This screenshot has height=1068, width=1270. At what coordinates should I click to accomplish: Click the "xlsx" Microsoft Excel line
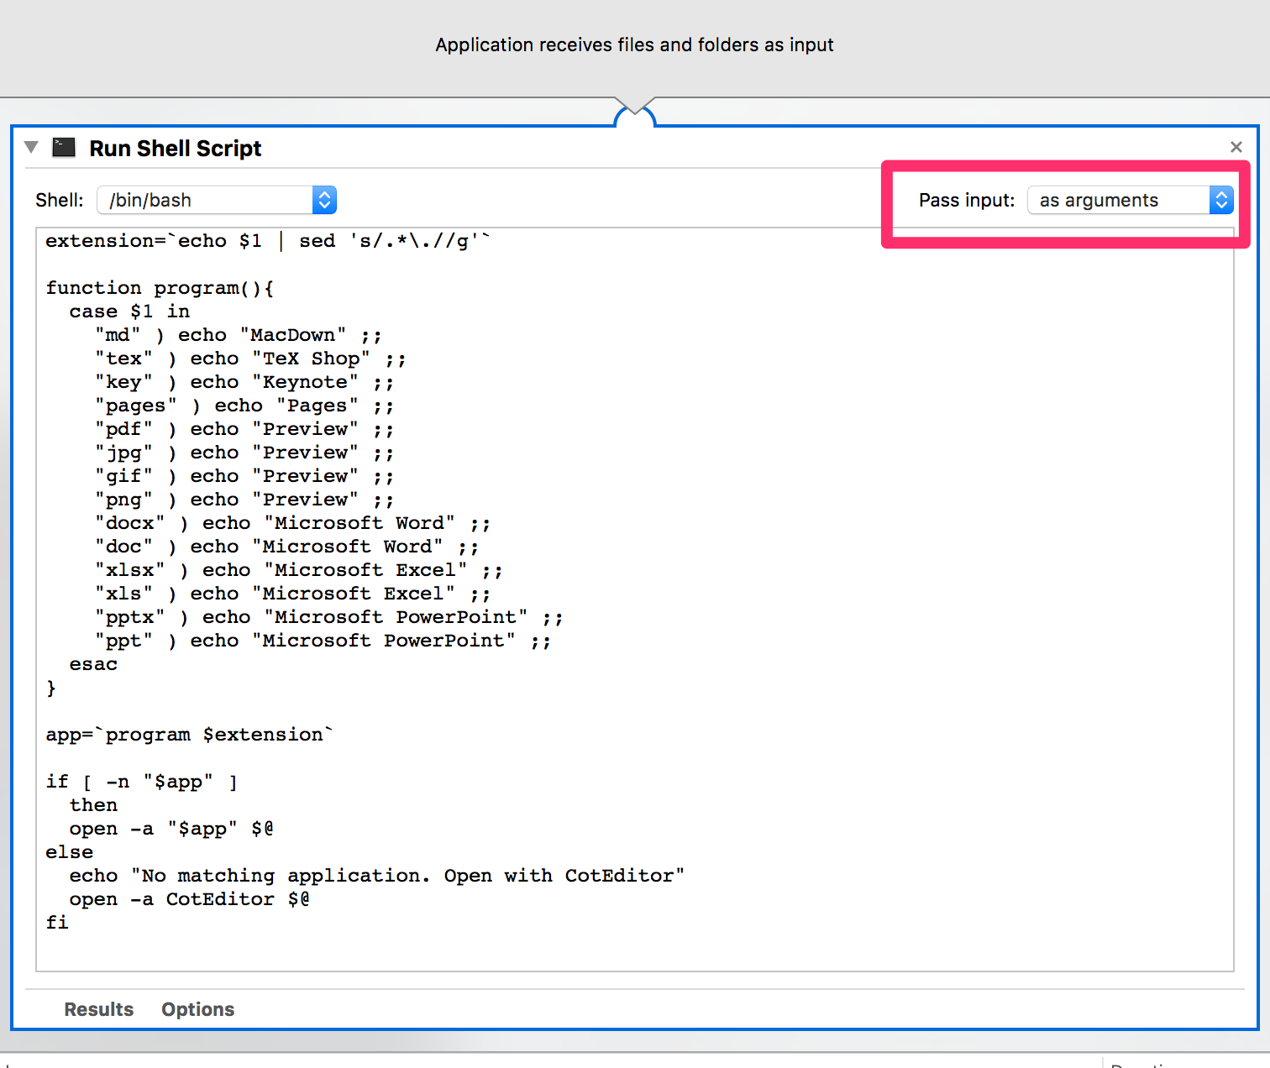tap(298, 570)
